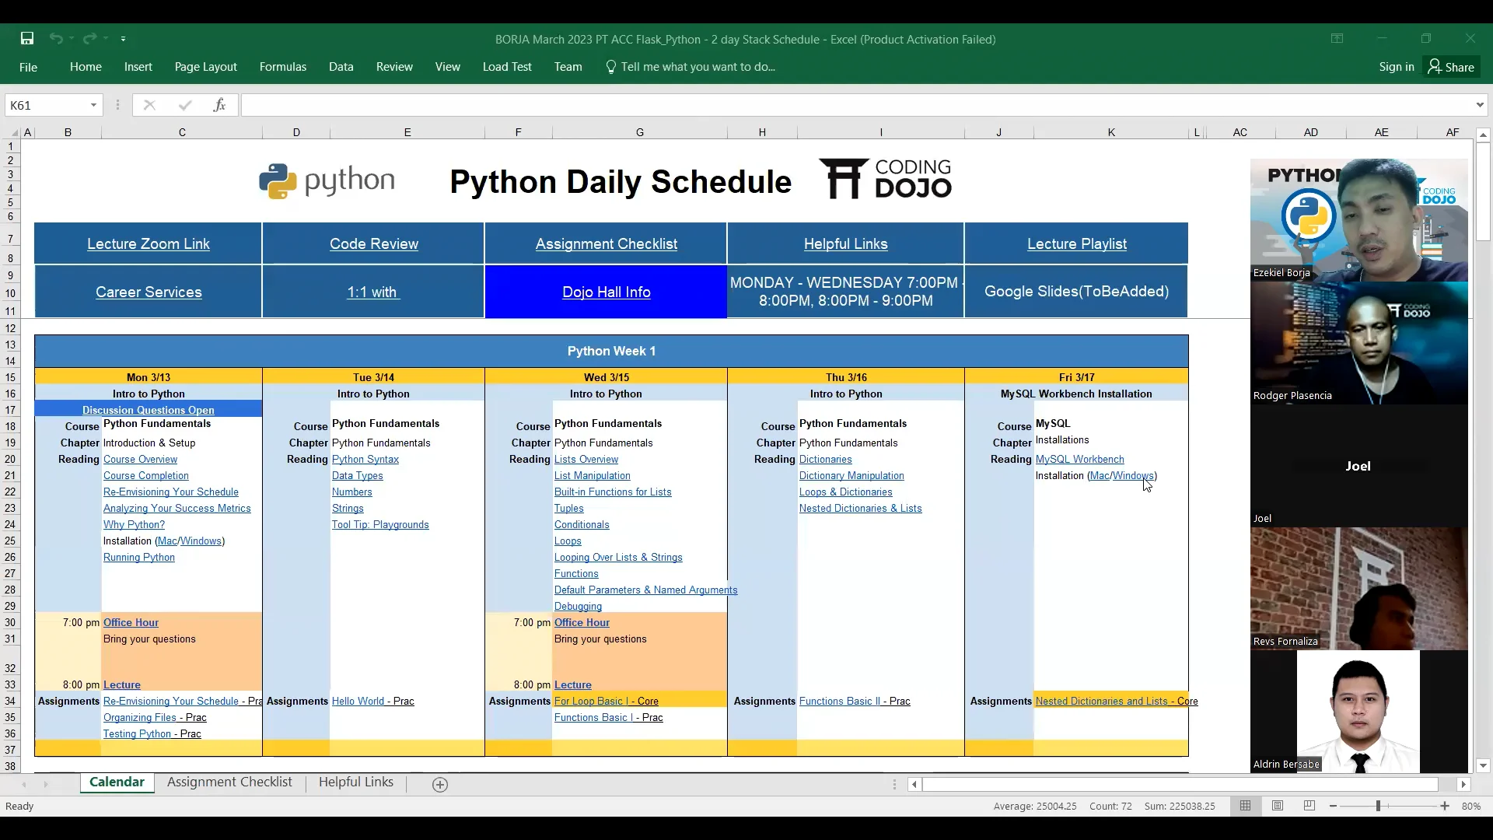The height and width of the screenshot is (840, 1493).
Task: Cancel the formula entry with the X icon
Action: pyautogui.click(x=149, y=104)
